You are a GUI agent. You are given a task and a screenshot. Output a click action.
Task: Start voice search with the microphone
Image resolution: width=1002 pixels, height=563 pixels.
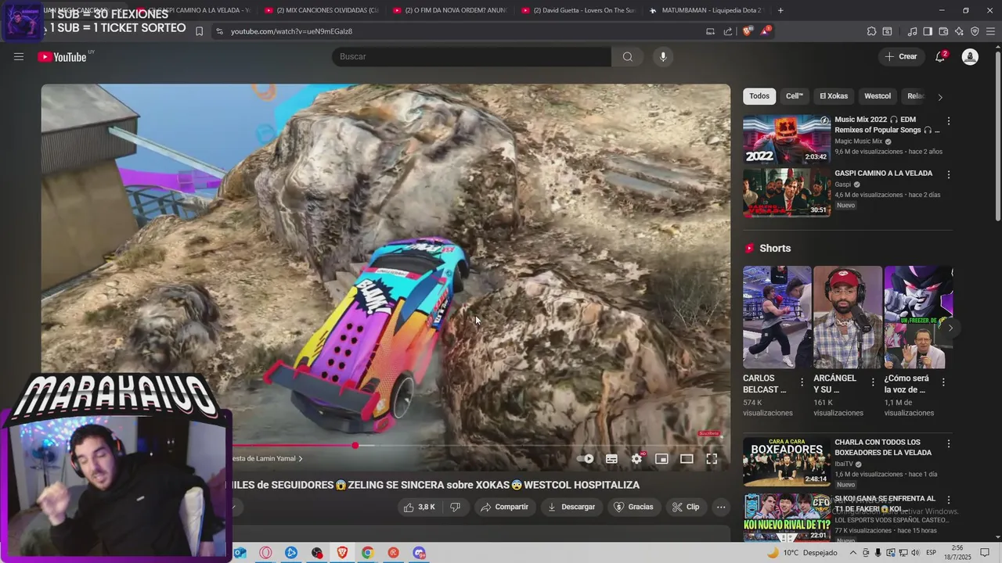click(x=663, y=56)
